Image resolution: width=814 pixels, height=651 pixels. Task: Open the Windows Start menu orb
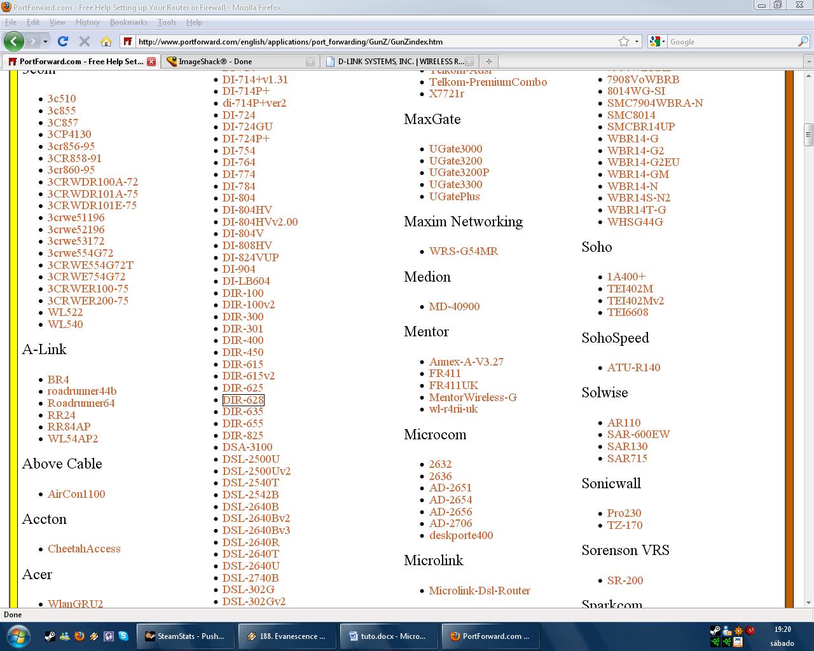click(x=18, y=636)
